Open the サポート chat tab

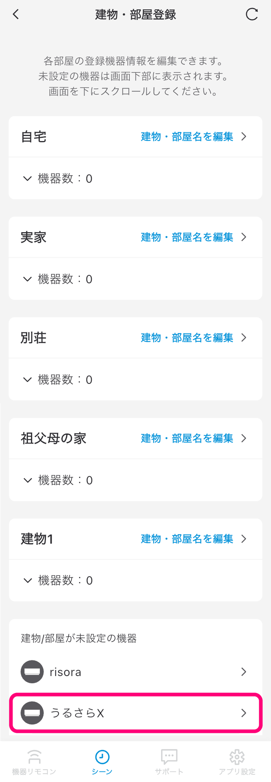point(169,761)
